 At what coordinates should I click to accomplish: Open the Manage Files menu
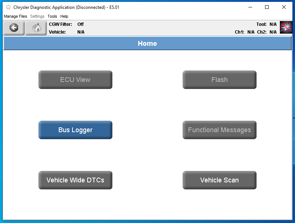16,16
